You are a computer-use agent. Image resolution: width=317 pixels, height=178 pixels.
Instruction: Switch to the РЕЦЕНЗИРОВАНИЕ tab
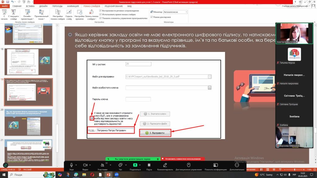(114, 6)
